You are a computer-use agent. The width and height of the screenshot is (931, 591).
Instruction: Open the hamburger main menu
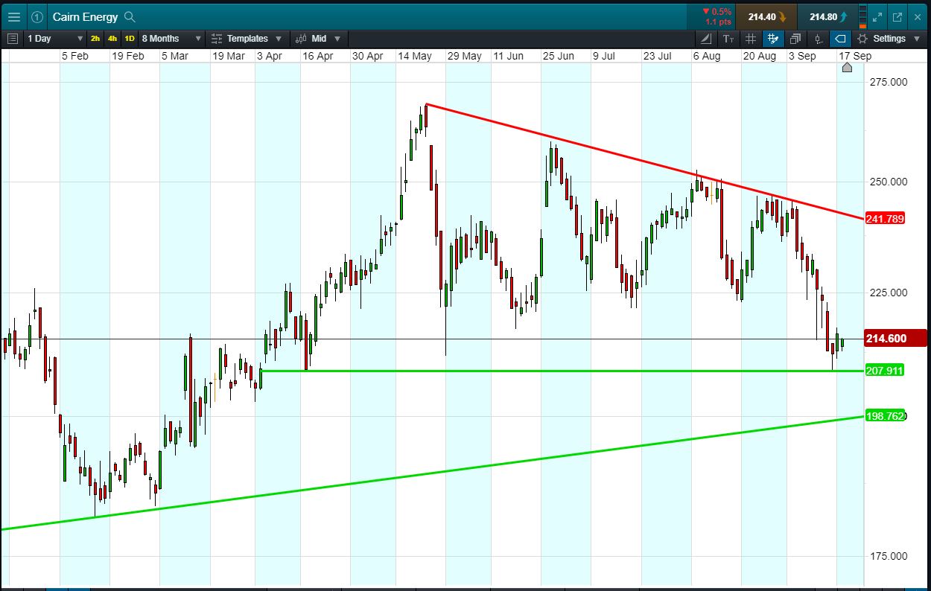point(13,16)
